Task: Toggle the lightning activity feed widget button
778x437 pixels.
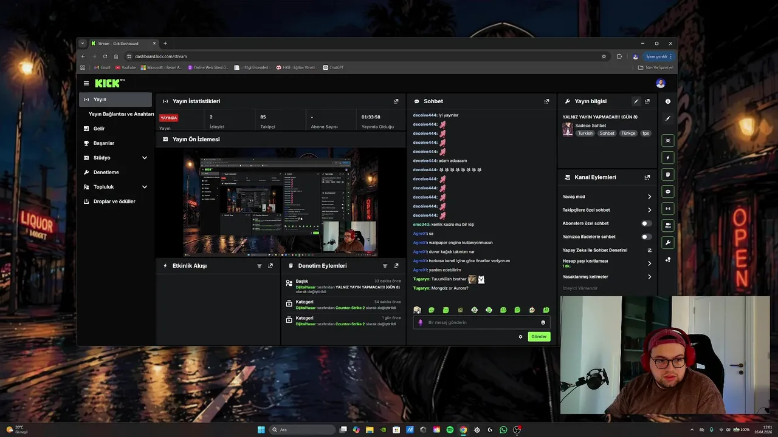Action: pyautogui.click(x=668, y=157)
